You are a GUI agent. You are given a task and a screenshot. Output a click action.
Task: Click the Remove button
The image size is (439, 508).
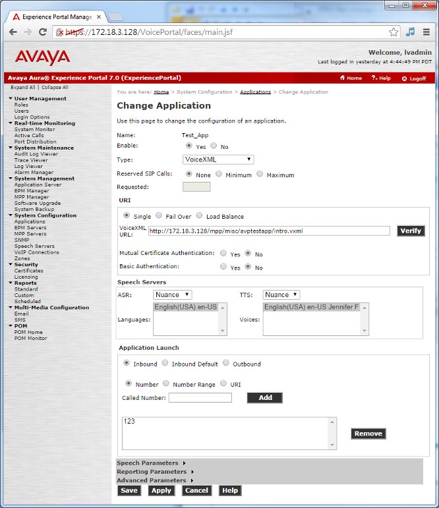point(368,434)
